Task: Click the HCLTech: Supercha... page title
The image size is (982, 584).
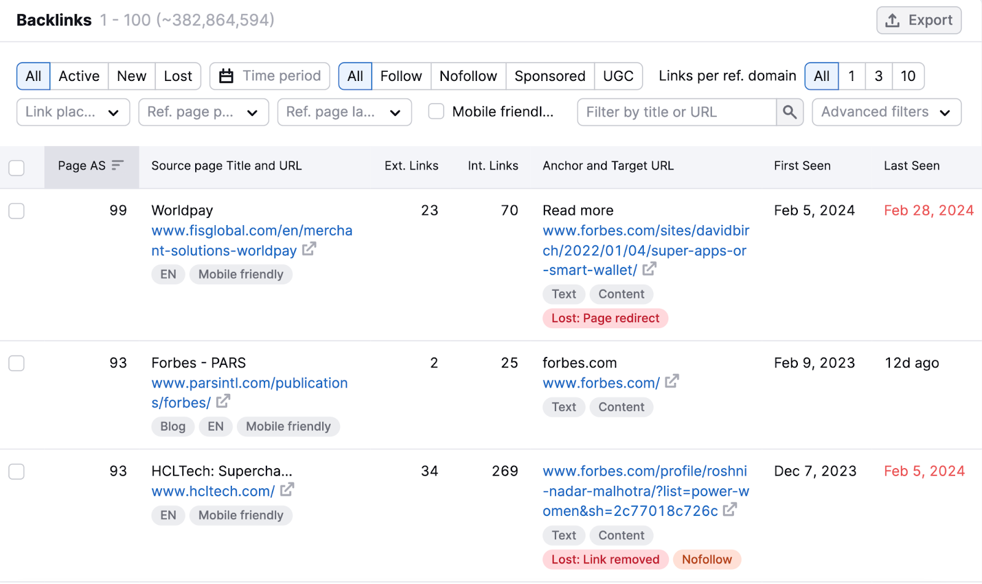Action: pyautogui.click(x=222, y=471)
